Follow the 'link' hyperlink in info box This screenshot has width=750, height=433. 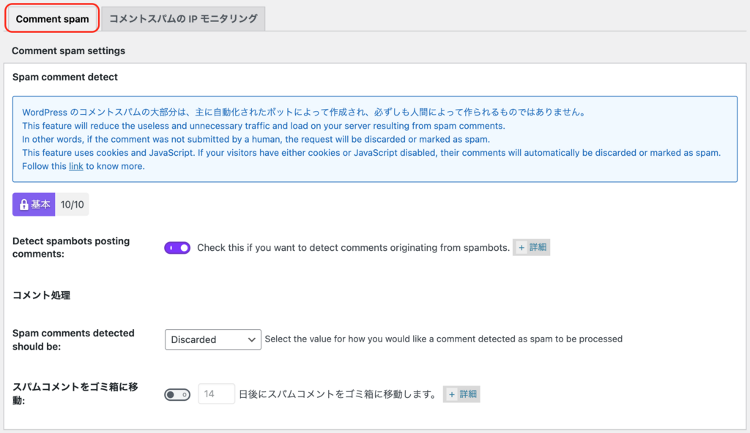click(x=76, y=166)
